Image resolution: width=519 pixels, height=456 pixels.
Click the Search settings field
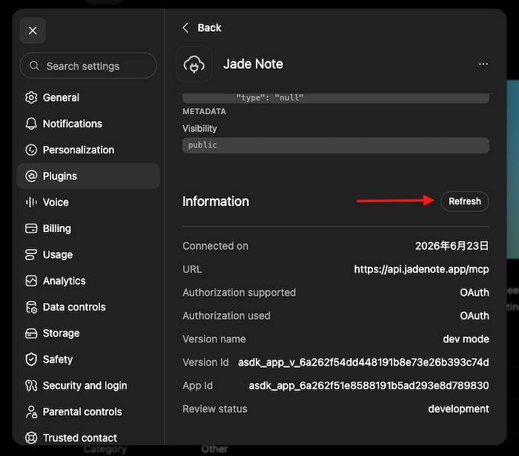click(88, 66)
